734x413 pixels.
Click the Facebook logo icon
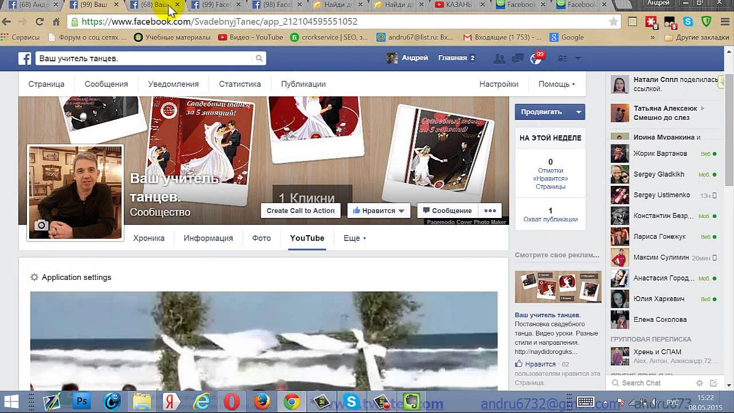click(25, 59)
